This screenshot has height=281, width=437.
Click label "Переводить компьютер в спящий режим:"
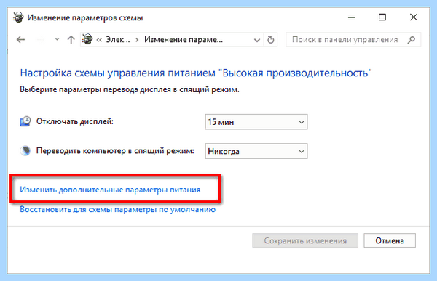[x=115, y=150]
